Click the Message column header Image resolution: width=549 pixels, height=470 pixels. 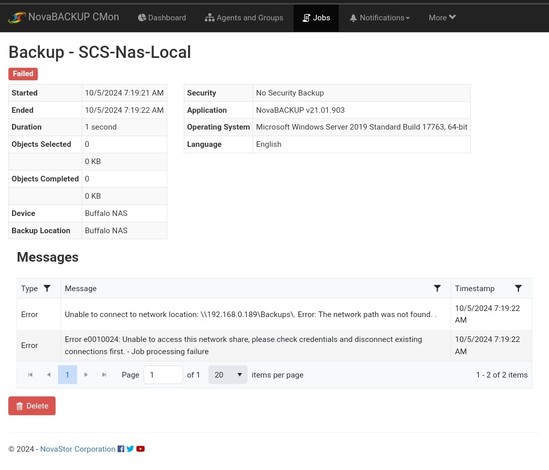pos(80,289)
